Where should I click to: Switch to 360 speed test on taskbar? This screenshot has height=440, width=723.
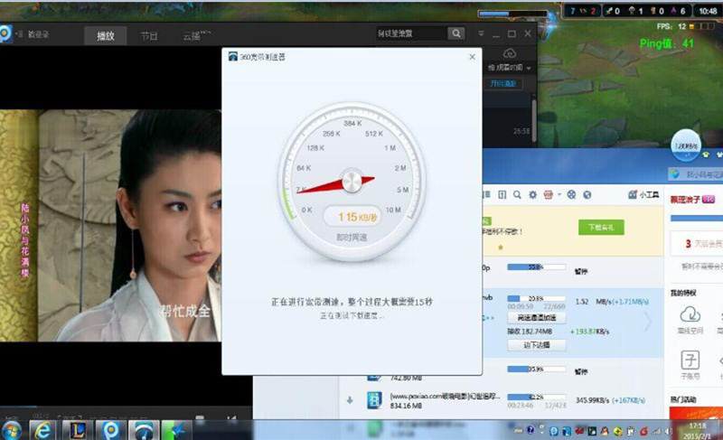click(144, 431)
